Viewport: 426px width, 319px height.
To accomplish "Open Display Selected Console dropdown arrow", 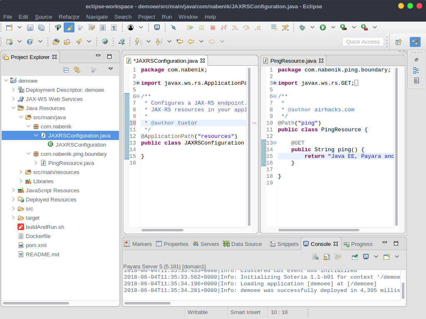I will pyautogui.click(x=376, y=256).
